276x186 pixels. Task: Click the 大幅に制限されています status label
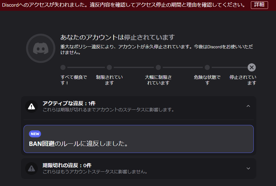pyautogui.click(x=158, y=80)
